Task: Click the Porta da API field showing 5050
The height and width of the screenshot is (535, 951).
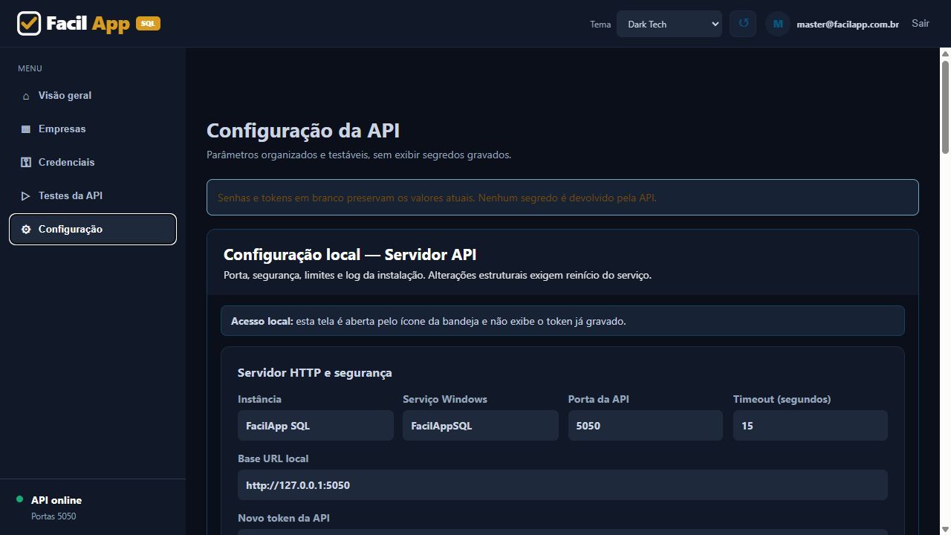Action: [646, 426]
